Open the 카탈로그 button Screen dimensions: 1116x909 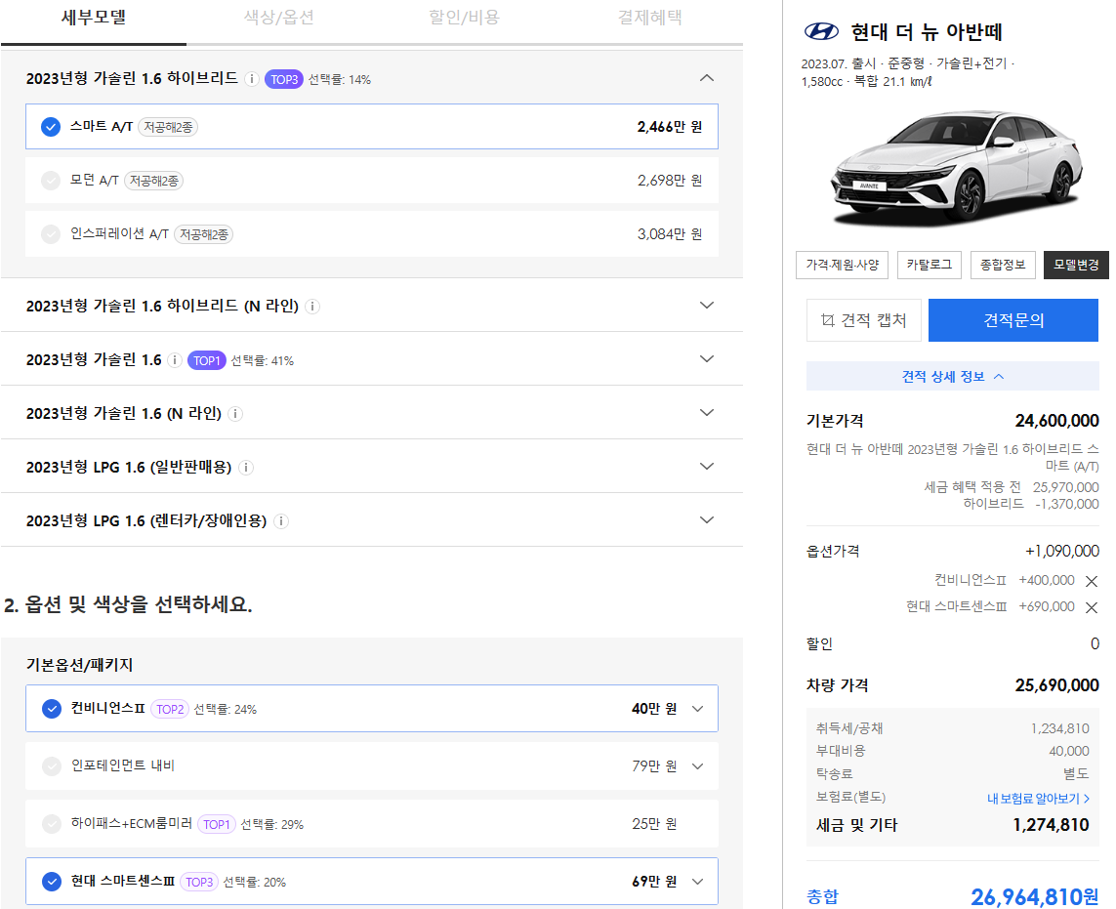point(929,265)
